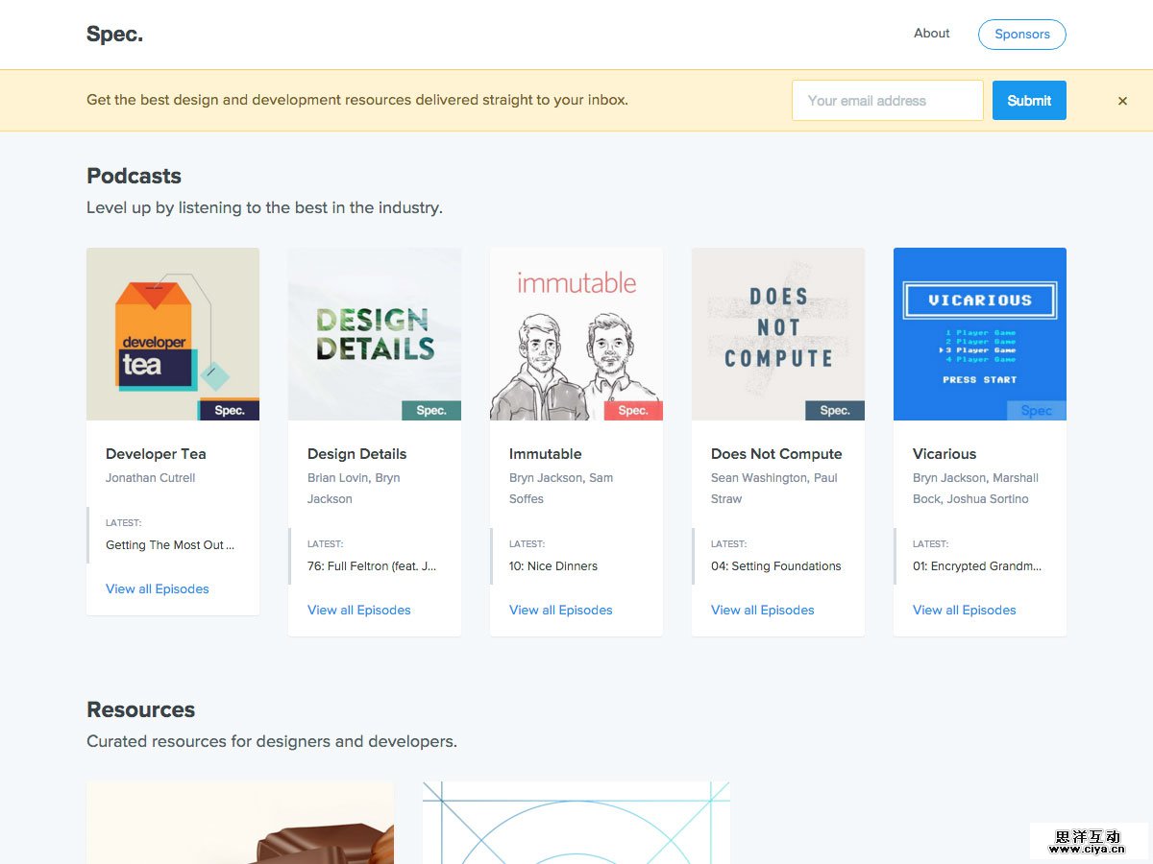Viewport: 1153px width, 864px height.
Task: Open the Design Details cover art
Action: click(375, 334)
